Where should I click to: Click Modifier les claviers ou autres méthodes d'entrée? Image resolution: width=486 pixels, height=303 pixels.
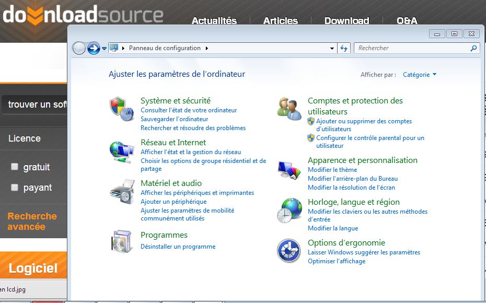pos(367,215)
